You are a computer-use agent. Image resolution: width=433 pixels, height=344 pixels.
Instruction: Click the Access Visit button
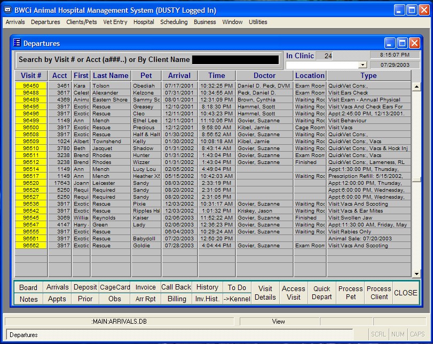[294, 293]
